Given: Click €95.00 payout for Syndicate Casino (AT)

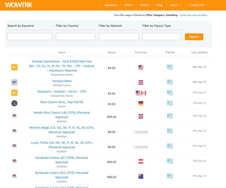Looking at the screenshot, I should click(x=112, y=162).
